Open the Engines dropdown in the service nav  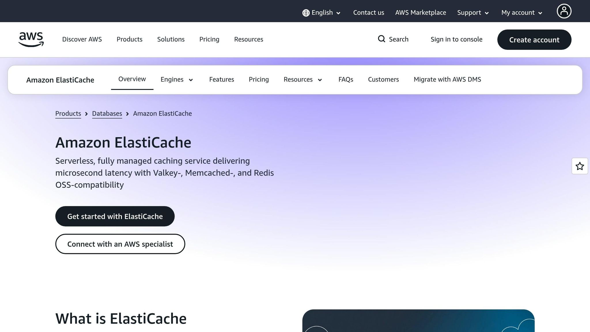point(177,80)
